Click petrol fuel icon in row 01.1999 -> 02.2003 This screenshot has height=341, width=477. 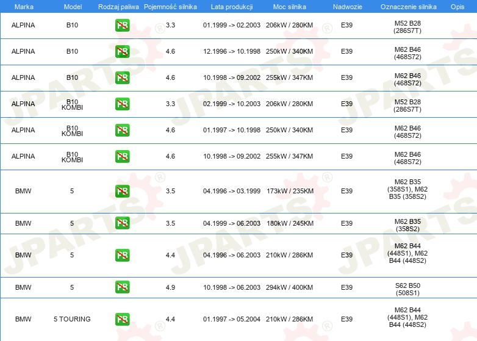(x=122, y=25)
